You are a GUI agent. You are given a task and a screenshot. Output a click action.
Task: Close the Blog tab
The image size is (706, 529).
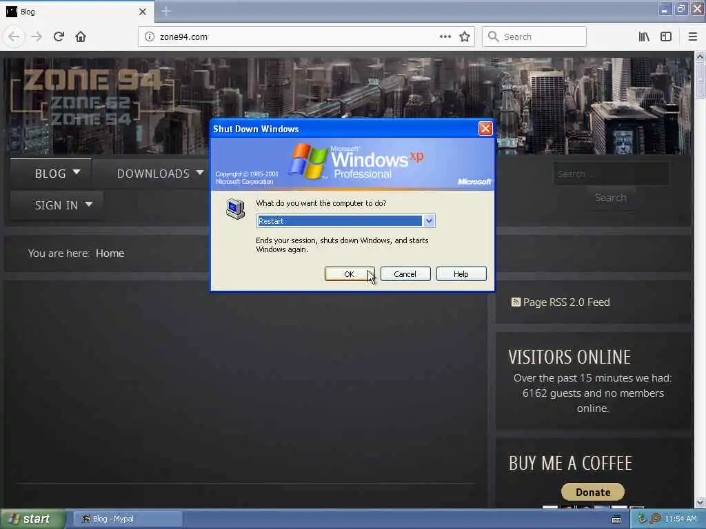143,12
